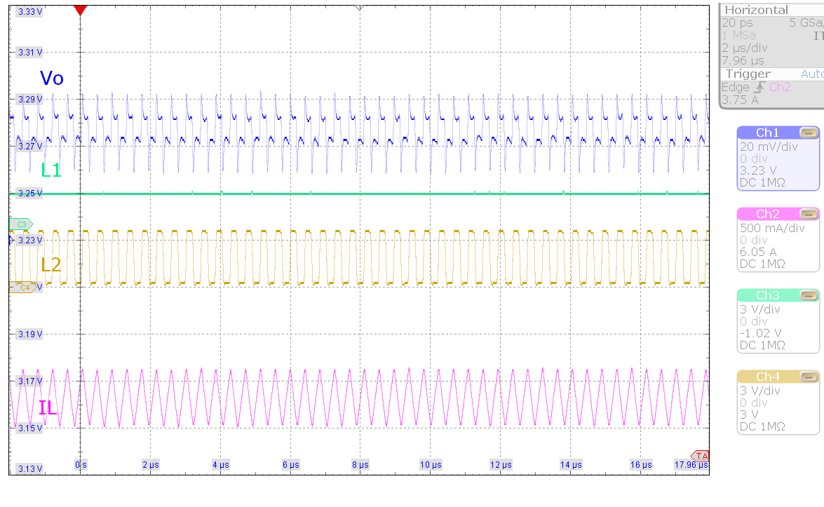Select the Horizontal section header

(x=756, y=10)
